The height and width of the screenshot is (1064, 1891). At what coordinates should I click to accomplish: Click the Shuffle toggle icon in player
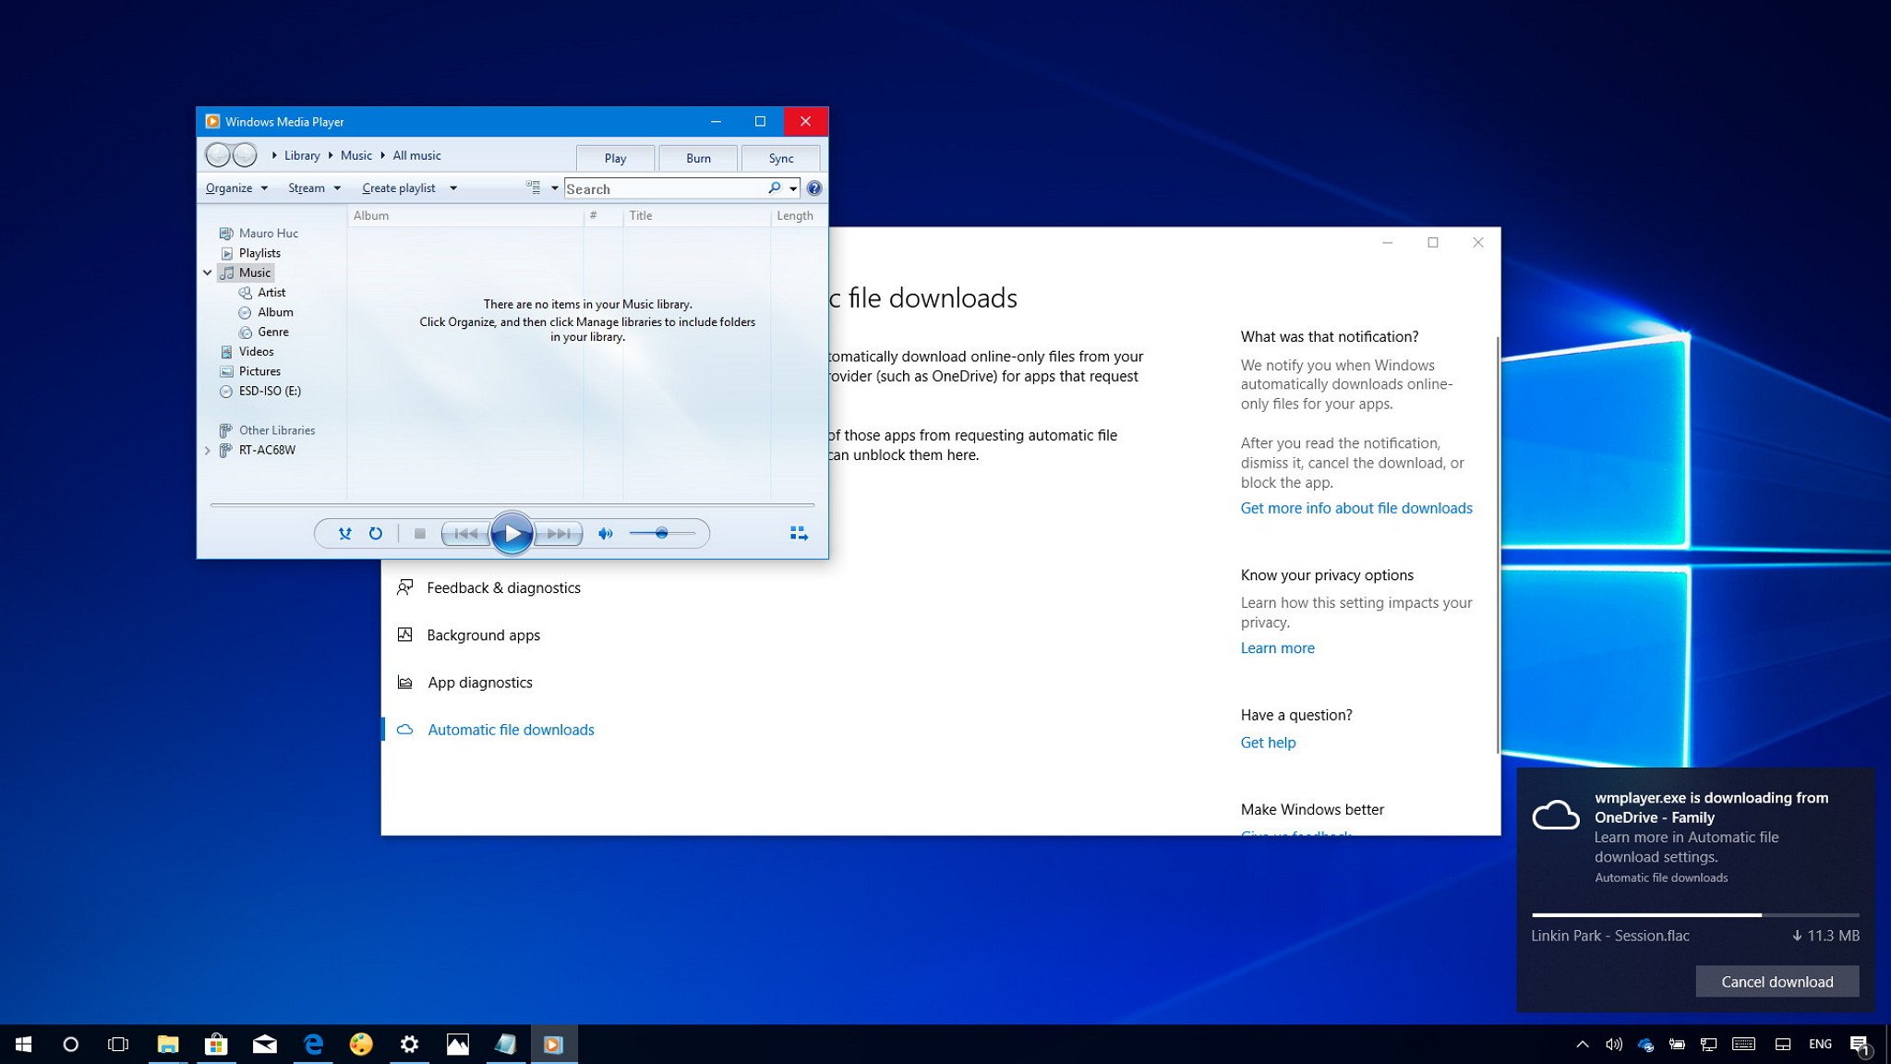(344, 533)
